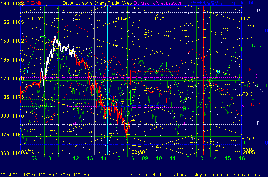Click the "-T315" level label
268x177 pixels.
(x=247, y=38)
